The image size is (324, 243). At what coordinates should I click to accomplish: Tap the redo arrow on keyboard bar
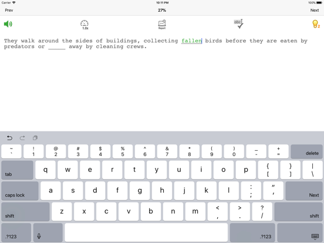(22, 138)
